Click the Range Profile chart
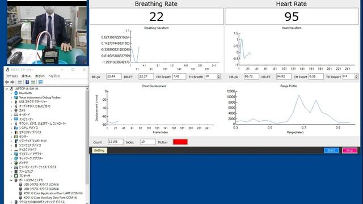The width and height of the screenshot is (363, 204). click(292, 109)
